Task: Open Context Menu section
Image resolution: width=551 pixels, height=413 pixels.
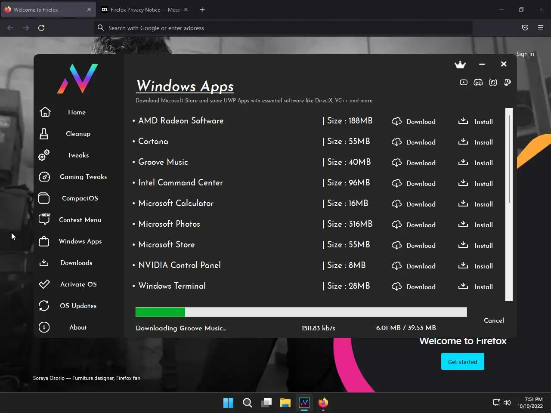Action: tap(80, 220)
